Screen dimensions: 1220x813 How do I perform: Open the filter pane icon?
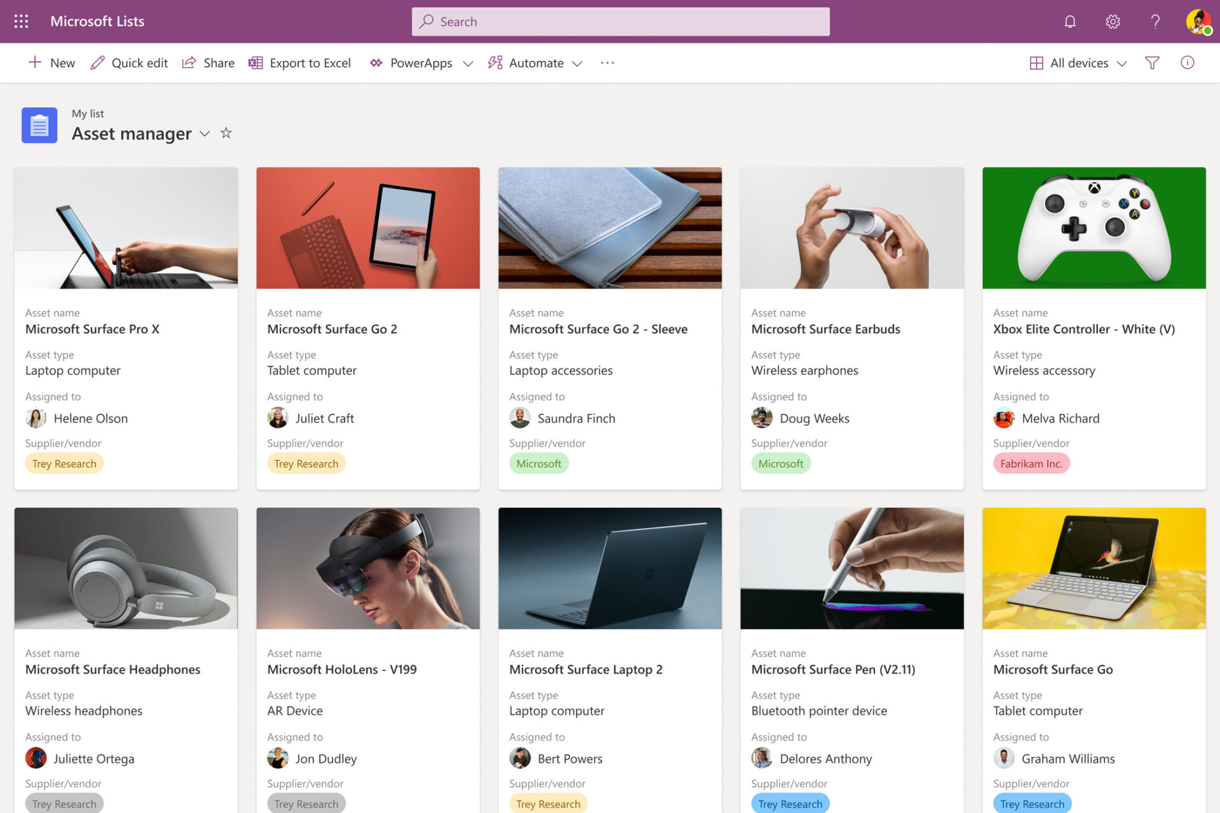click(1152, 63)
